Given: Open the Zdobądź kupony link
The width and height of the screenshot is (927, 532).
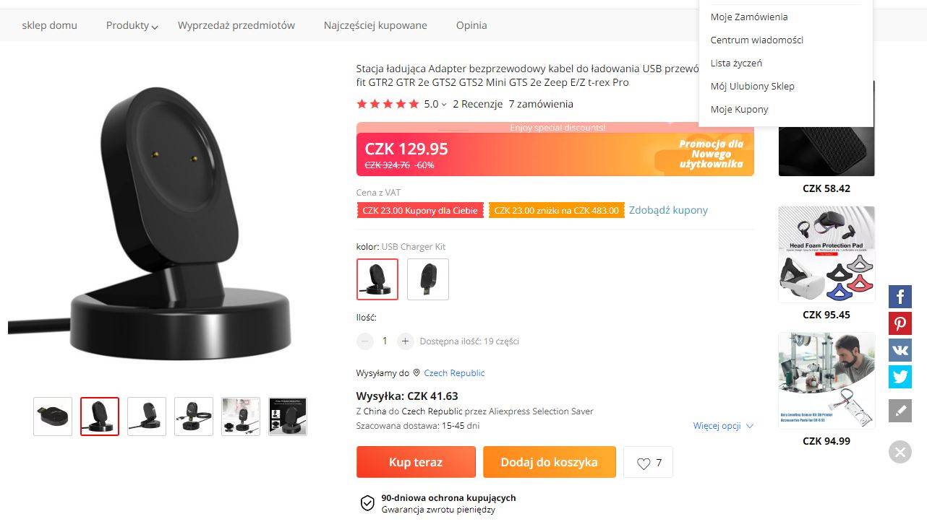Looking at the screenshot, I should pyautogui.click(x=668, y=210).
